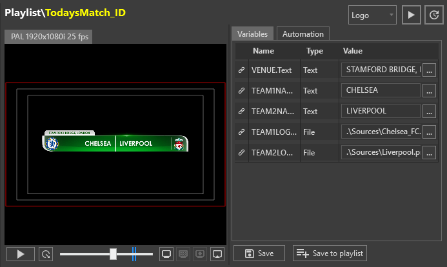
Task: Click the last monitor view icon under the preview
Action: (x=217, y=254)
